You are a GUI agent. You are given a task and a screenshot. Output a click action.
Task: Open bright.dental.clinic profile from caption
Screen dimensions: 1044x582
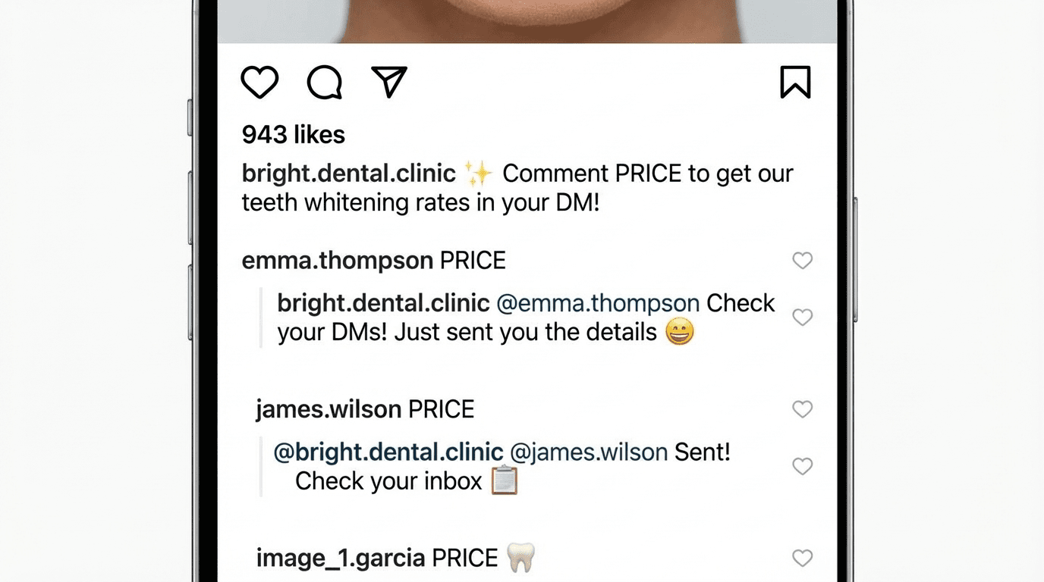[348, 174]
